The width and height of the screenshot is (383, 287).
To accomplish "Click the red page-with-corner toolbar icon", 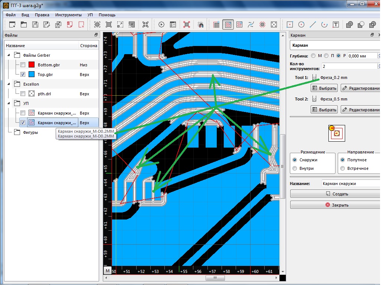I will 70,24.
